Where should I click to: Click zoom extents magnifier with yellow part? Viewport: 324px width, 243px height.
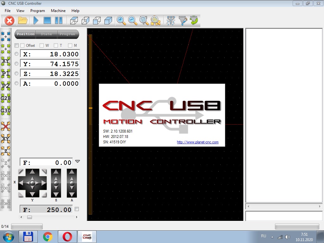155,21
